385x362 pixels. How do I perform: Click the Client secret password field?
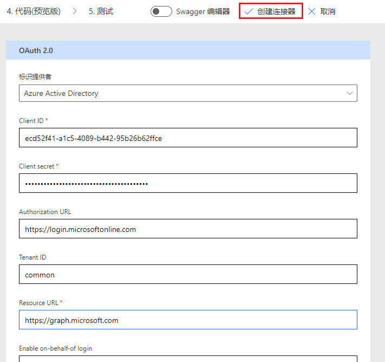[188, 183]
